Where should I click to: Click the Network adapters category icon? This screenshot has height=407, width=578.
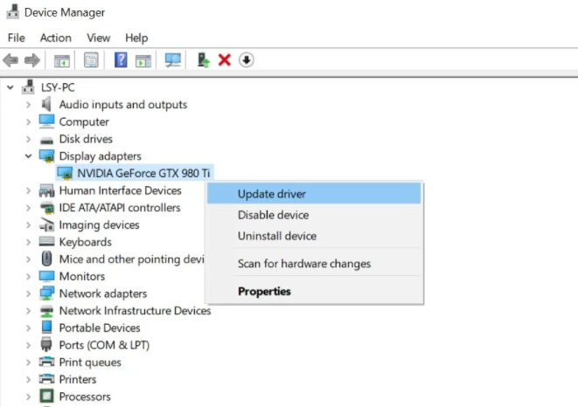click(x=46, y=293)
